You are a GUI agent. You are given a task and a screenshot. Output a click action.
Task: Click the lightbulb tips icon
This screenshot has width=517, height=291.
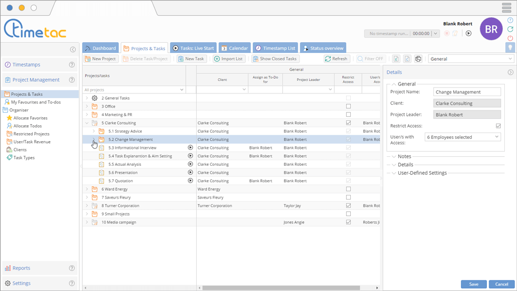[510, 48]
